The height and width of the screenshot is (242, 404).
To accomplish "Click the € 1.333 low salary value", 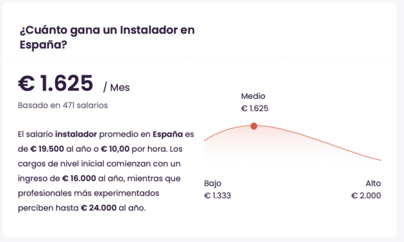I will (x=217, y=196).
